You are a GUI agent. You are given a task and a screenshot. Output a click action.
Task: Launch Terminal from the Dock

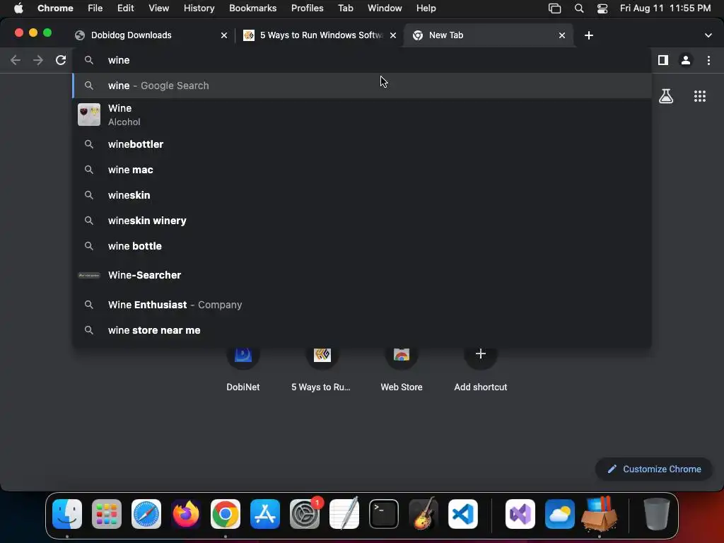(x=384, y=514)
